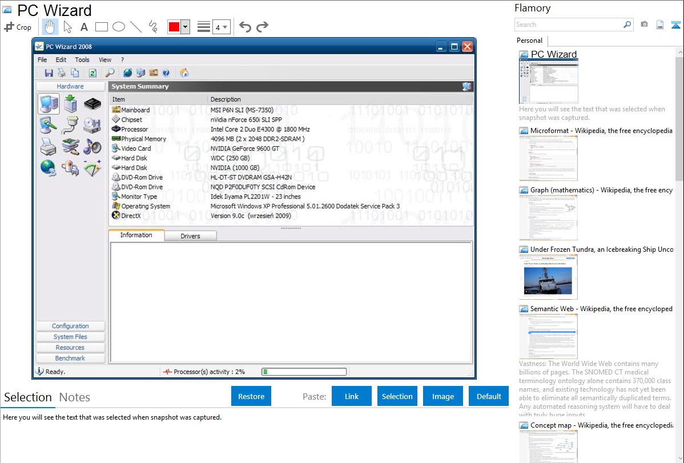The image size is (684, 463).
Task: Click the house home toolbar icon
Action: pyautogui.click(x=184, y=73)
